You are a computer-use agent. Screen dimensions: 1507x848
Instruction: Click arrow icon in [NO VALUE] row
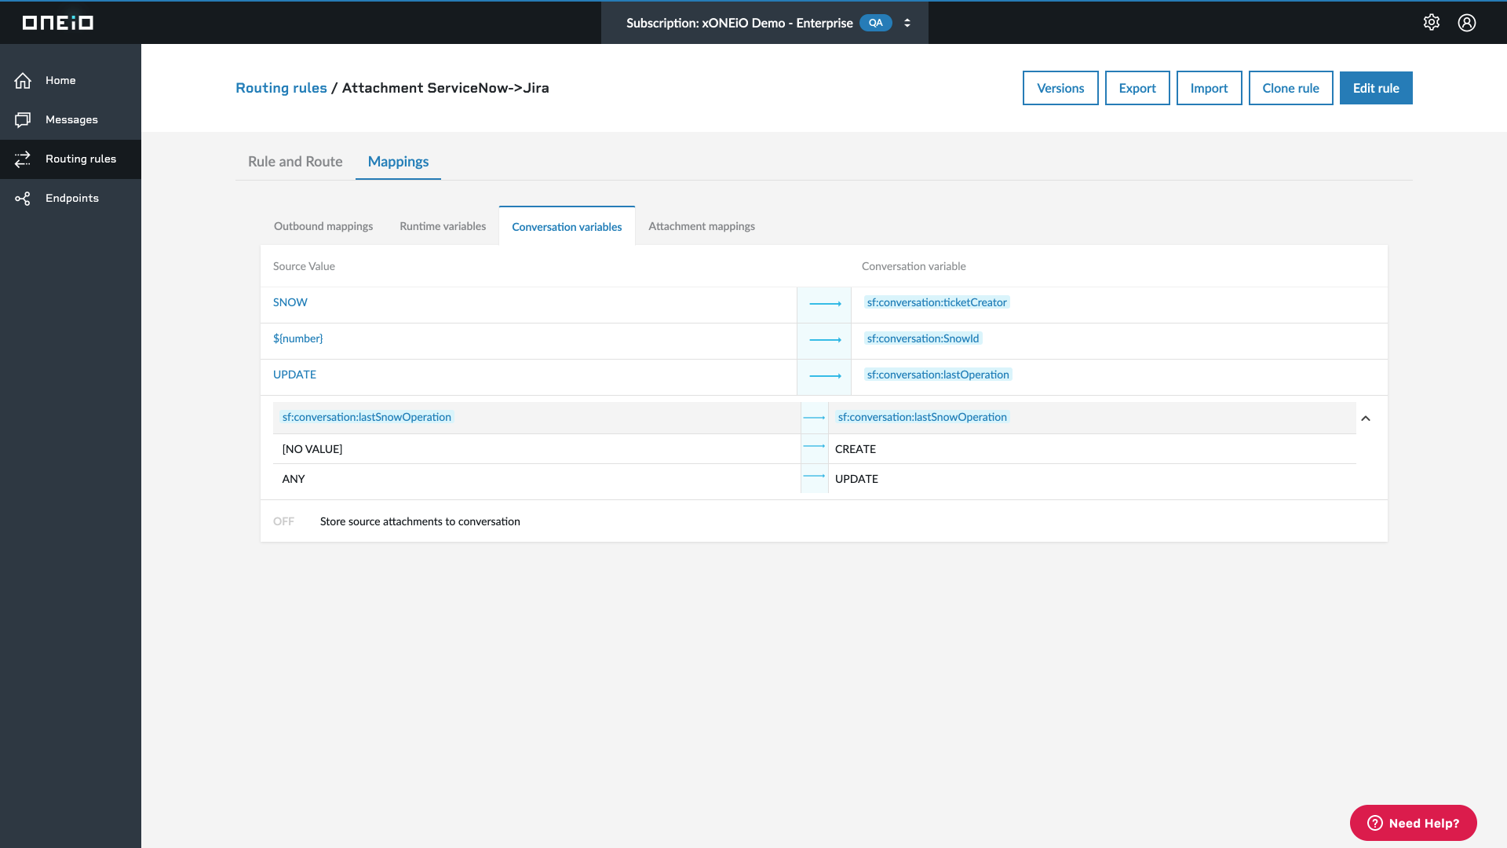[814, 446]
